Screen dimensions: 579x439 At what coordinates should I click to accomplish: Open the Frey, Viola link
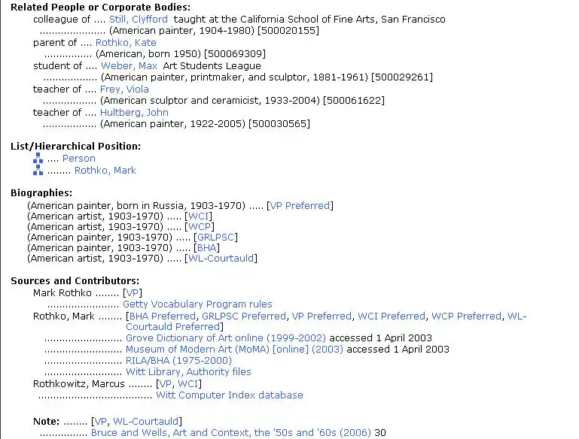(124, 89)
